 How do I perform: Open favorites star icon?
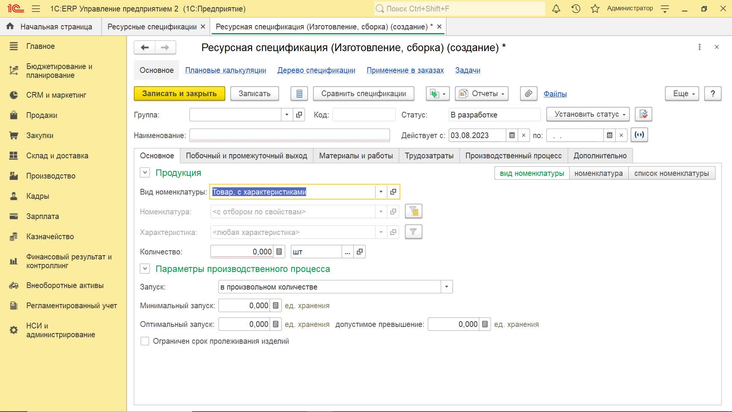click(595, 9)
